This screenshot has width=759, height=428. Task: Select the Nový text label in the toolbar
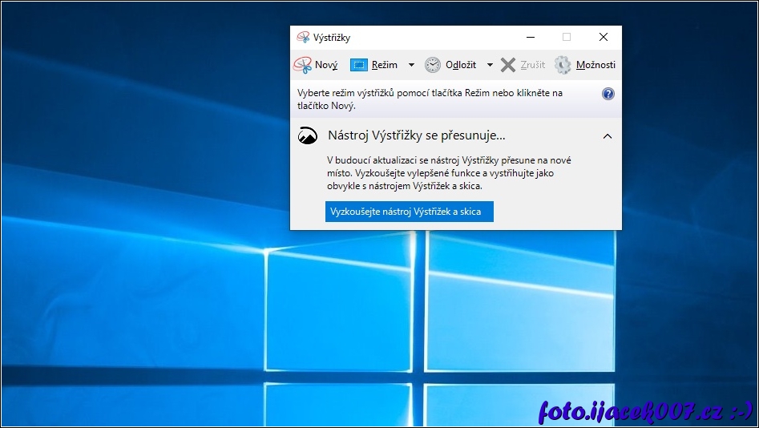(x=326, y=65)
